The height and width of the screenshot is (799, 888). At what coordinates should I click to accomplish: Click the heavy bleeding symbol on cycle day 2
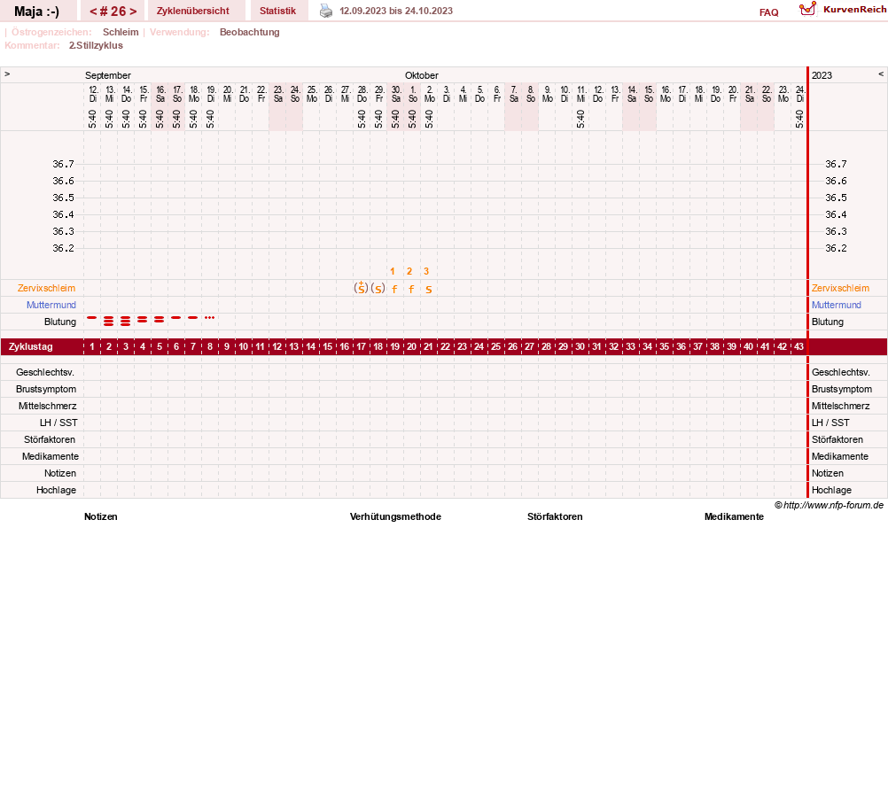[109, 321]
